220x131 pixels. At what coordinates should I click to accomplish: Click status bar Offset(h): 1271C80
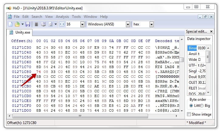[x=22, y=123]
